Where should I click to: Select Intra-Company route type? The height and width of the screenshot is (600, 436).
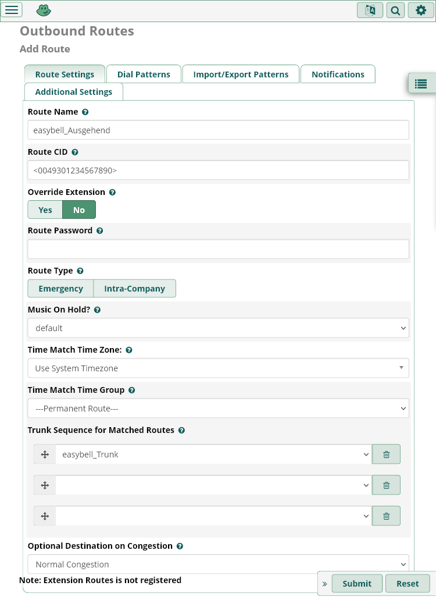click(x=134, y=289)
